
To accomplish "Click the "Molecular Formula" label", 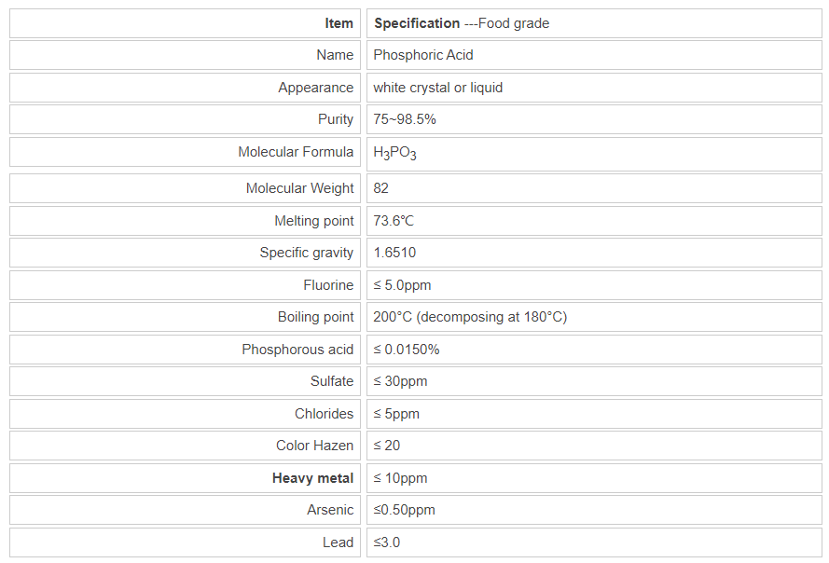I will point(296,152).
